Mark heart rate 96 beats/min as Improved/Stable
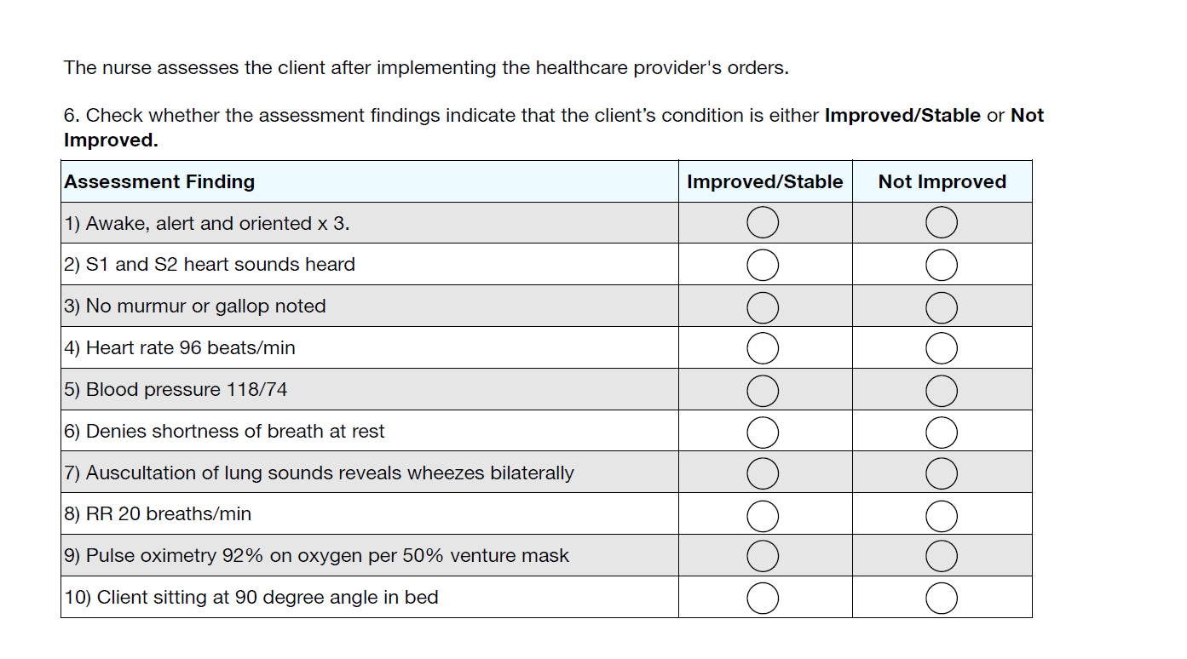The image size is (1187, 659). [763, 347]
